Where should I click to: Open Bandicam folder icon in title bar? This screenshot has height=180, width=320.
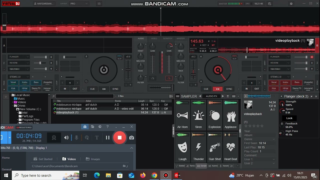click(x=92, y=127)
